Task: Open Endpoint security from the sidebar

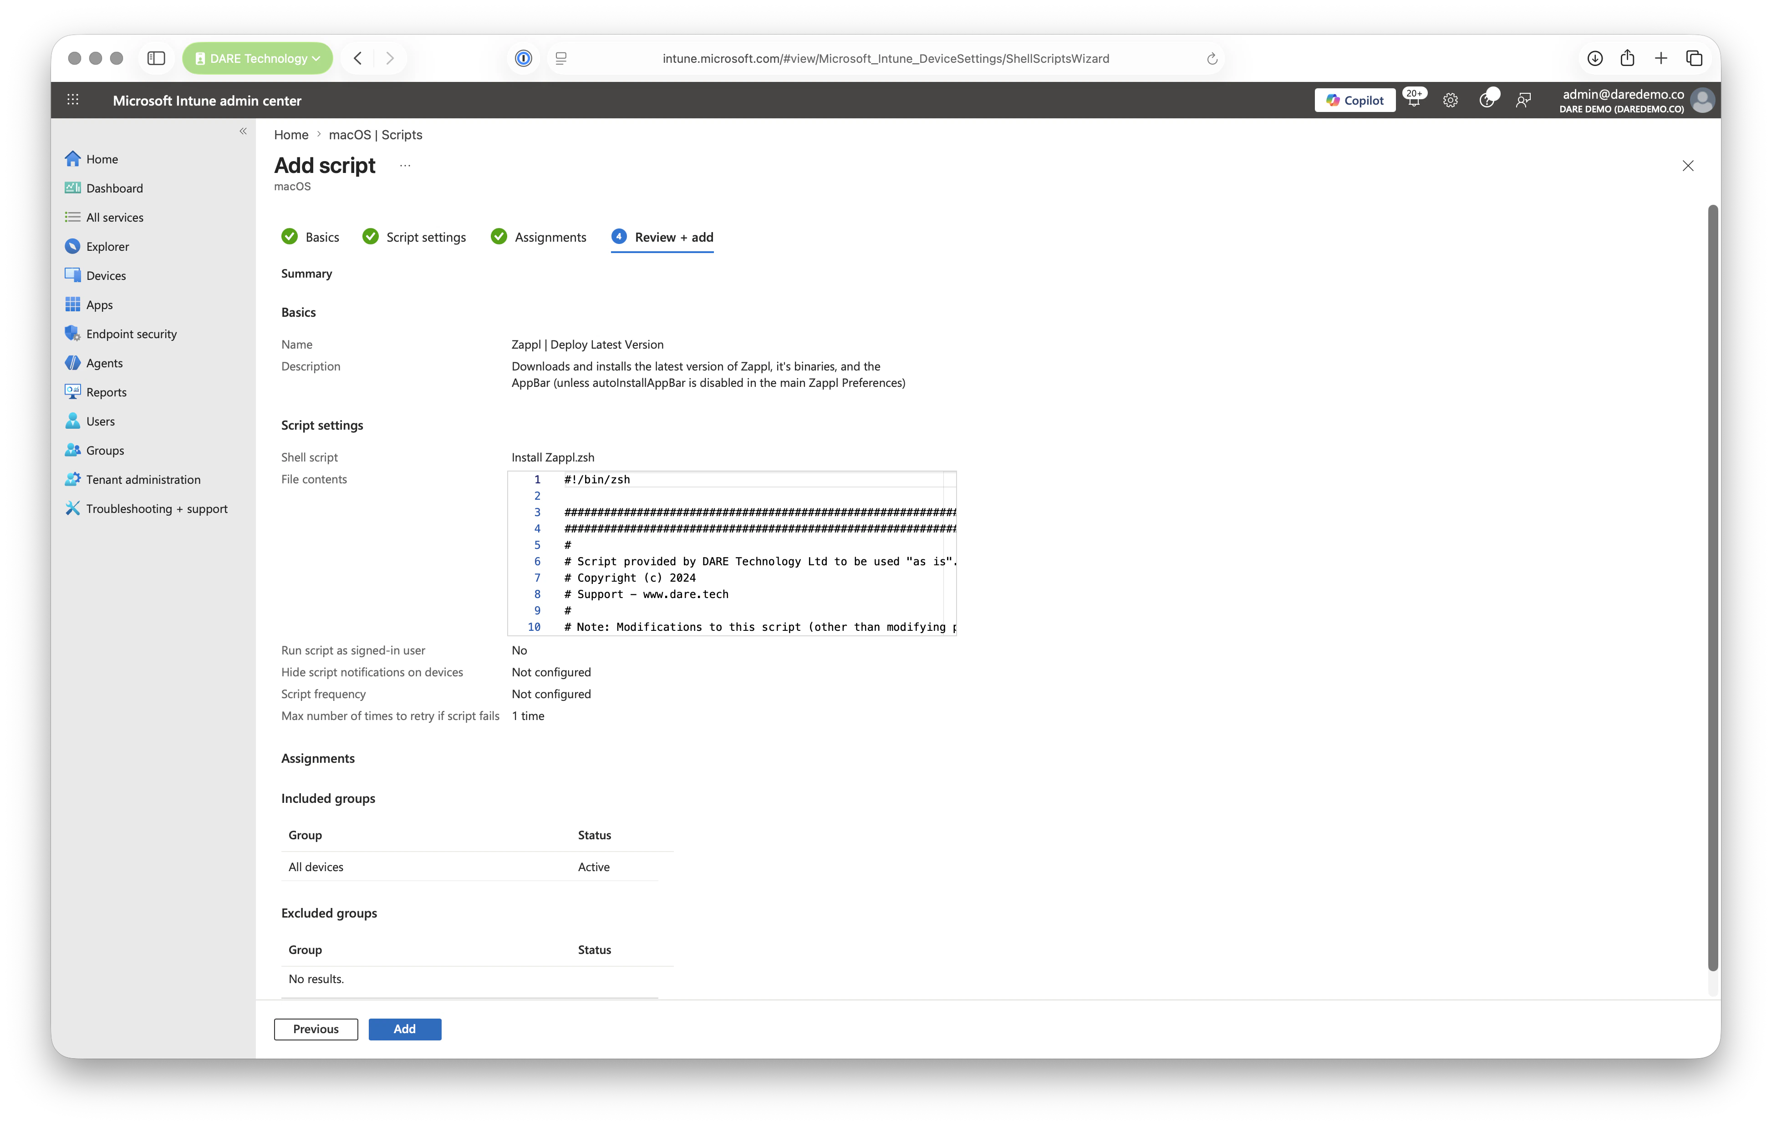Action: click(131, 333)
